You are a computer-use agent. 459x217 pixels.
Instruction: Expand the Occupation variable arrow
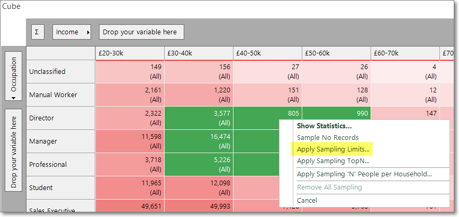[x=13, y=98]
